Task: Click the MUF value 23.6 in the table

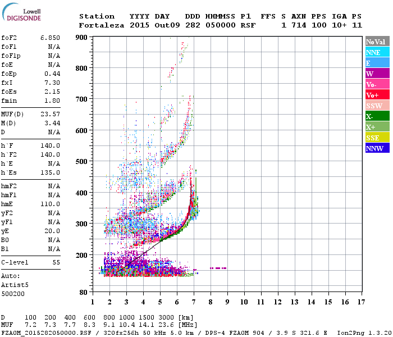Action: (166, 325)
